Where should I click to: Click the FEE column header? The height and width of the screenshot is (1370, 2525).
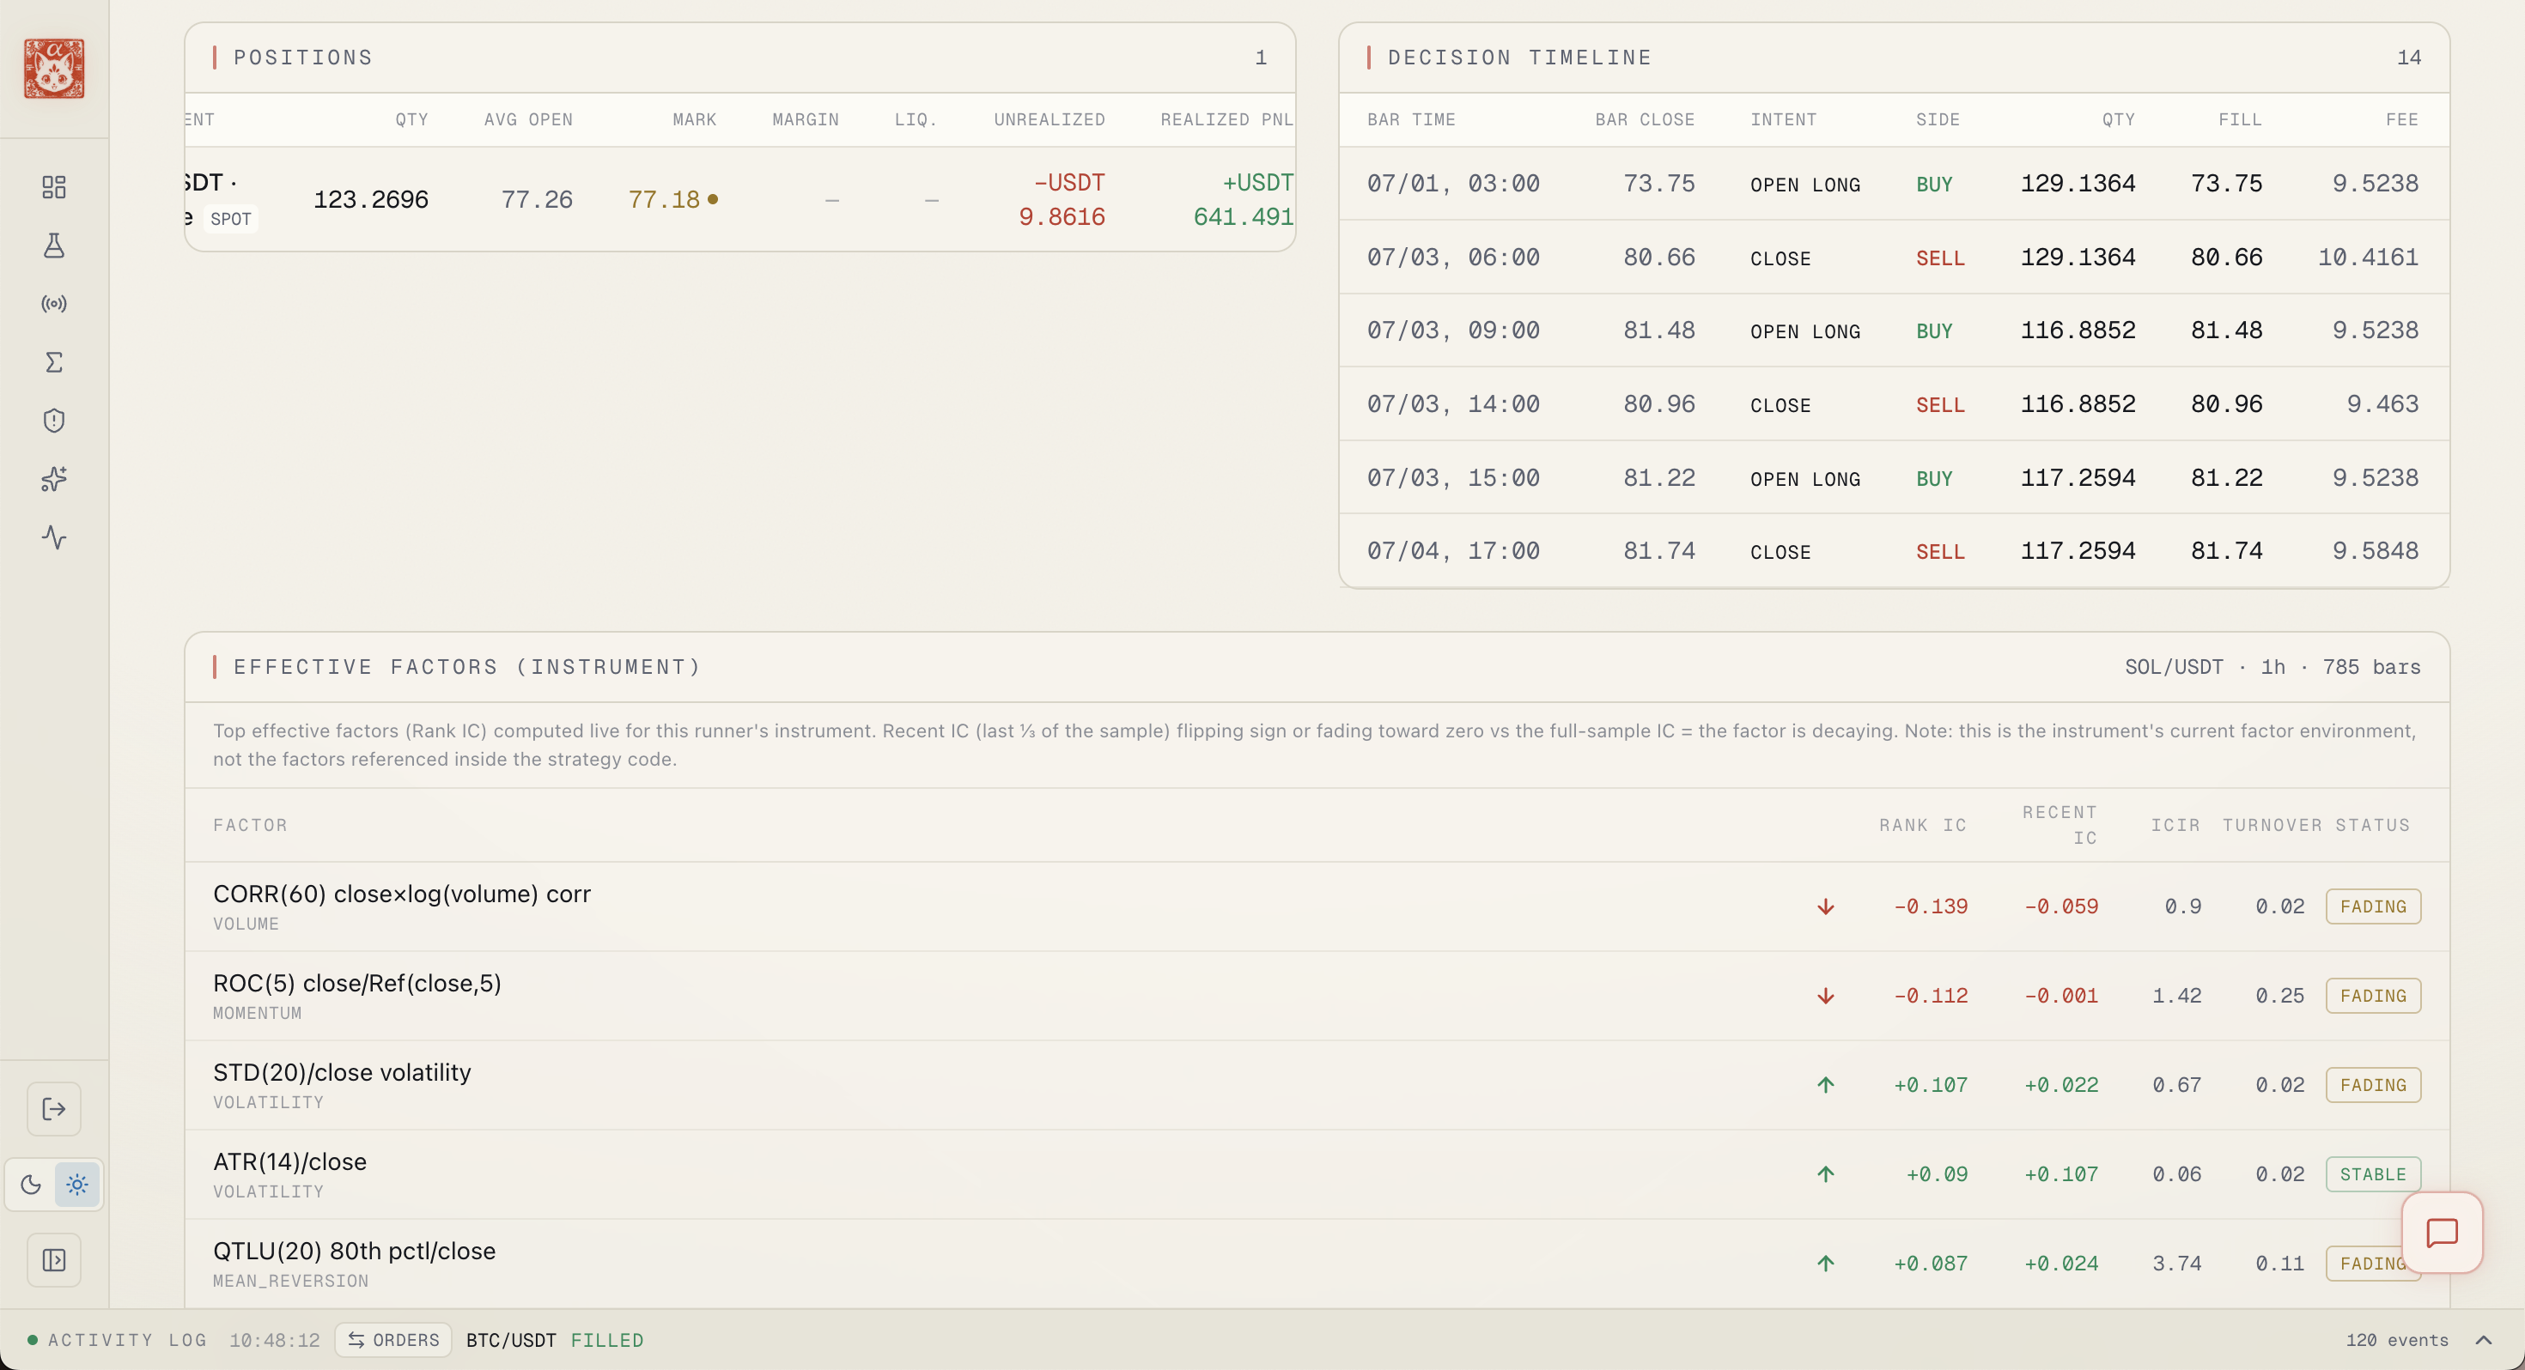(x=2401, y=119)
